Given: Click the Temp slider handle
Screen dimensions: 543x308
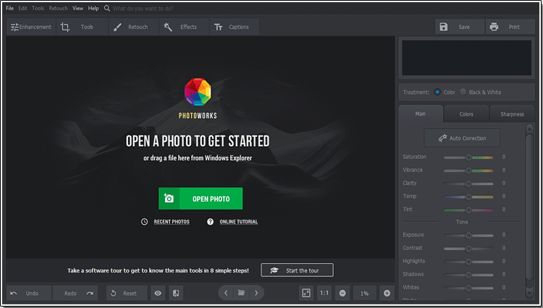Looking at the screenshot, I should pyautogui.click(x=468, y=197).
